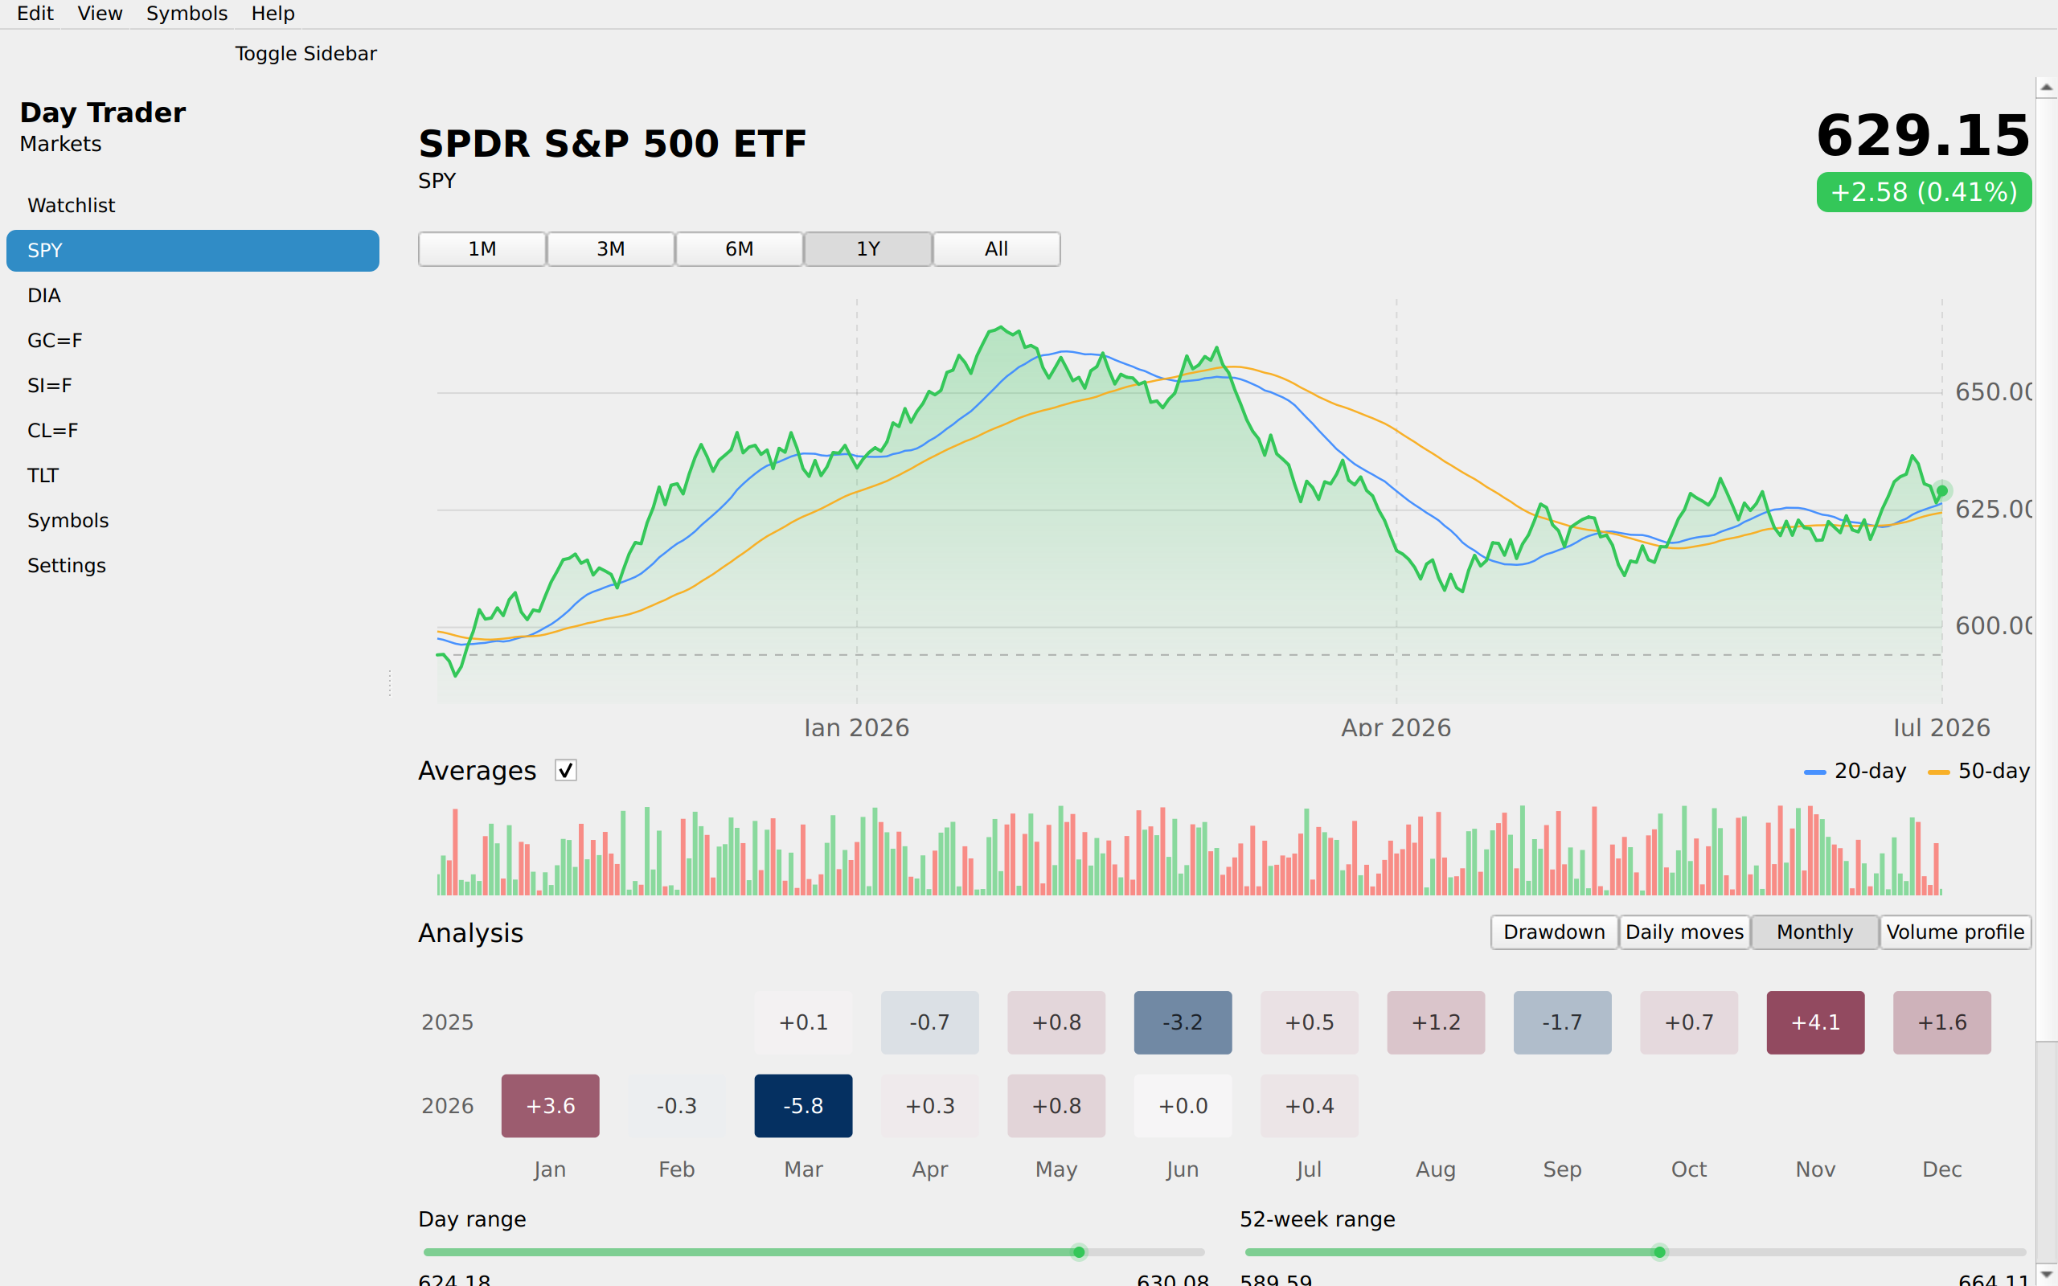Open the View menu
Viewport: 2058px width, 1286px height.
click(x=100, y=14)
